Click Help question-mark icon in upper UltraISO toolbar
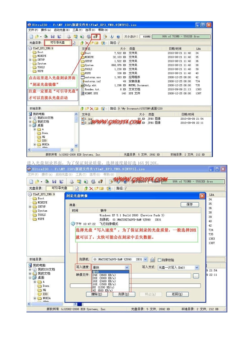 (118, 37)
